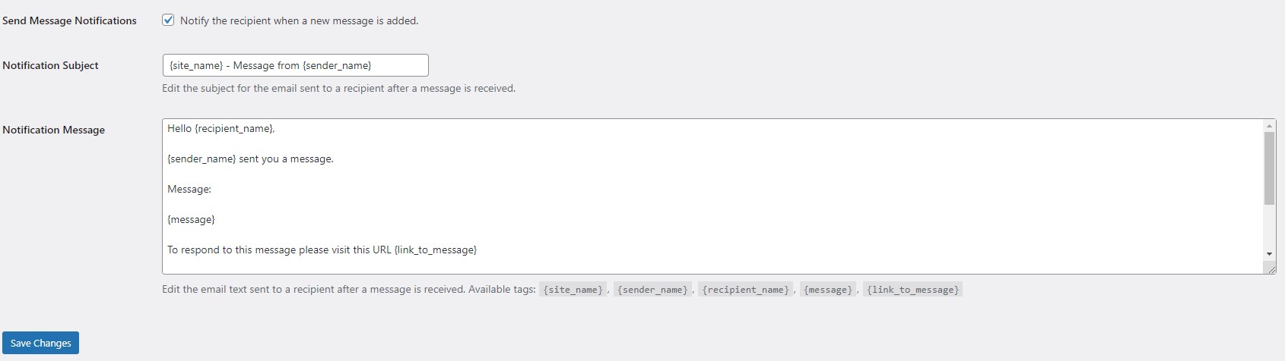This screenshot has width=1285, height=361.
Task: Toggle the Send Message Notifications checkbox
Action: click(168, 20)
